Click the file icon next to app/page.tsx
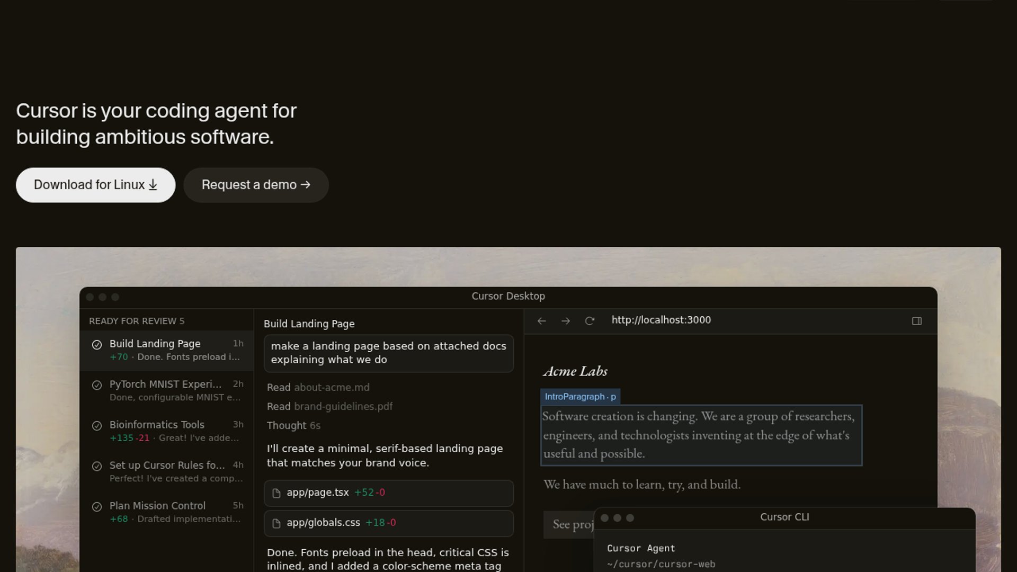 click(x=276, y=493)
